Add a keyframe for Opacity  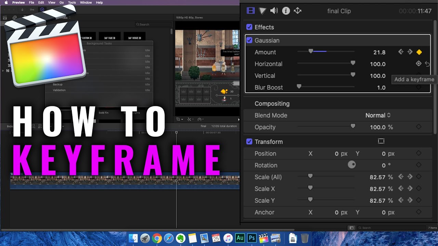coord(418,127)
